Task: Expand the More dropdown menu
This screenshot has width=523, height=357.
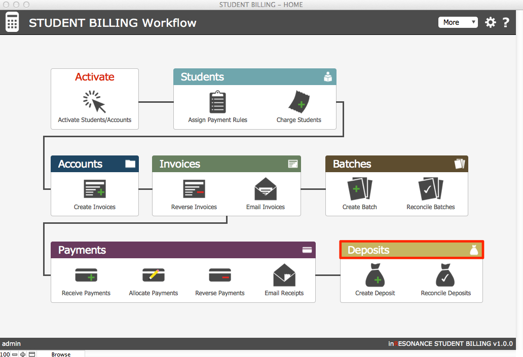Action: tap(458, 22)
